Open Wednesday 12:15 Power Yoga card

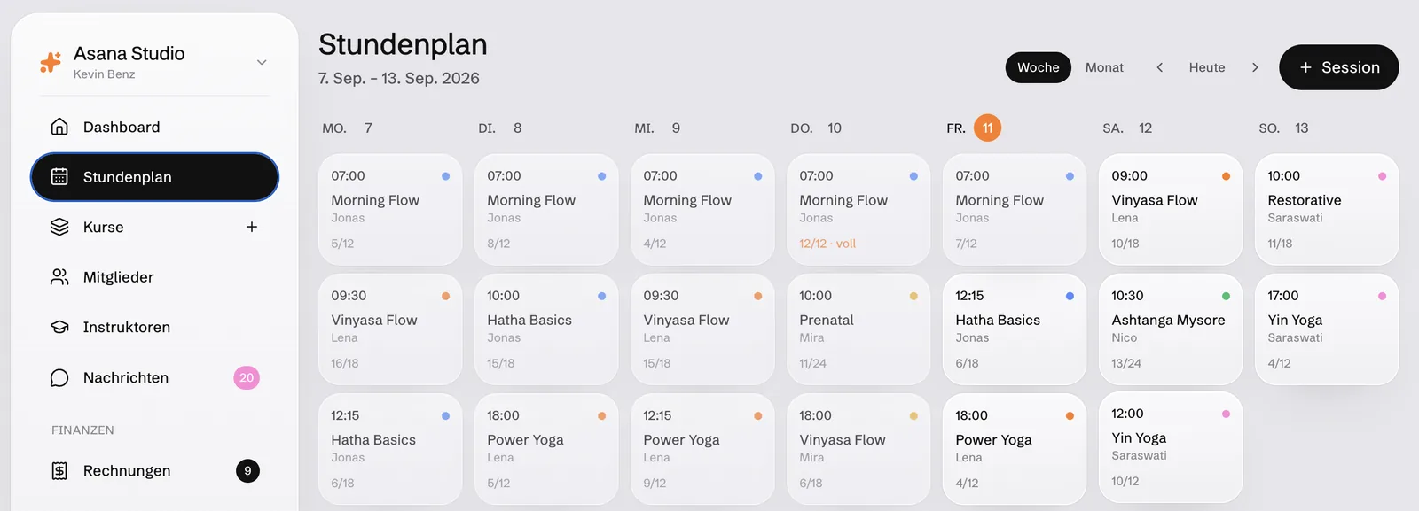tap(702, 449)
